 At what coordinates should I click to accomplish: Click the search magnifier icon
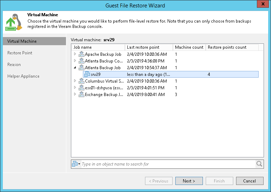[x=259, y=164]
